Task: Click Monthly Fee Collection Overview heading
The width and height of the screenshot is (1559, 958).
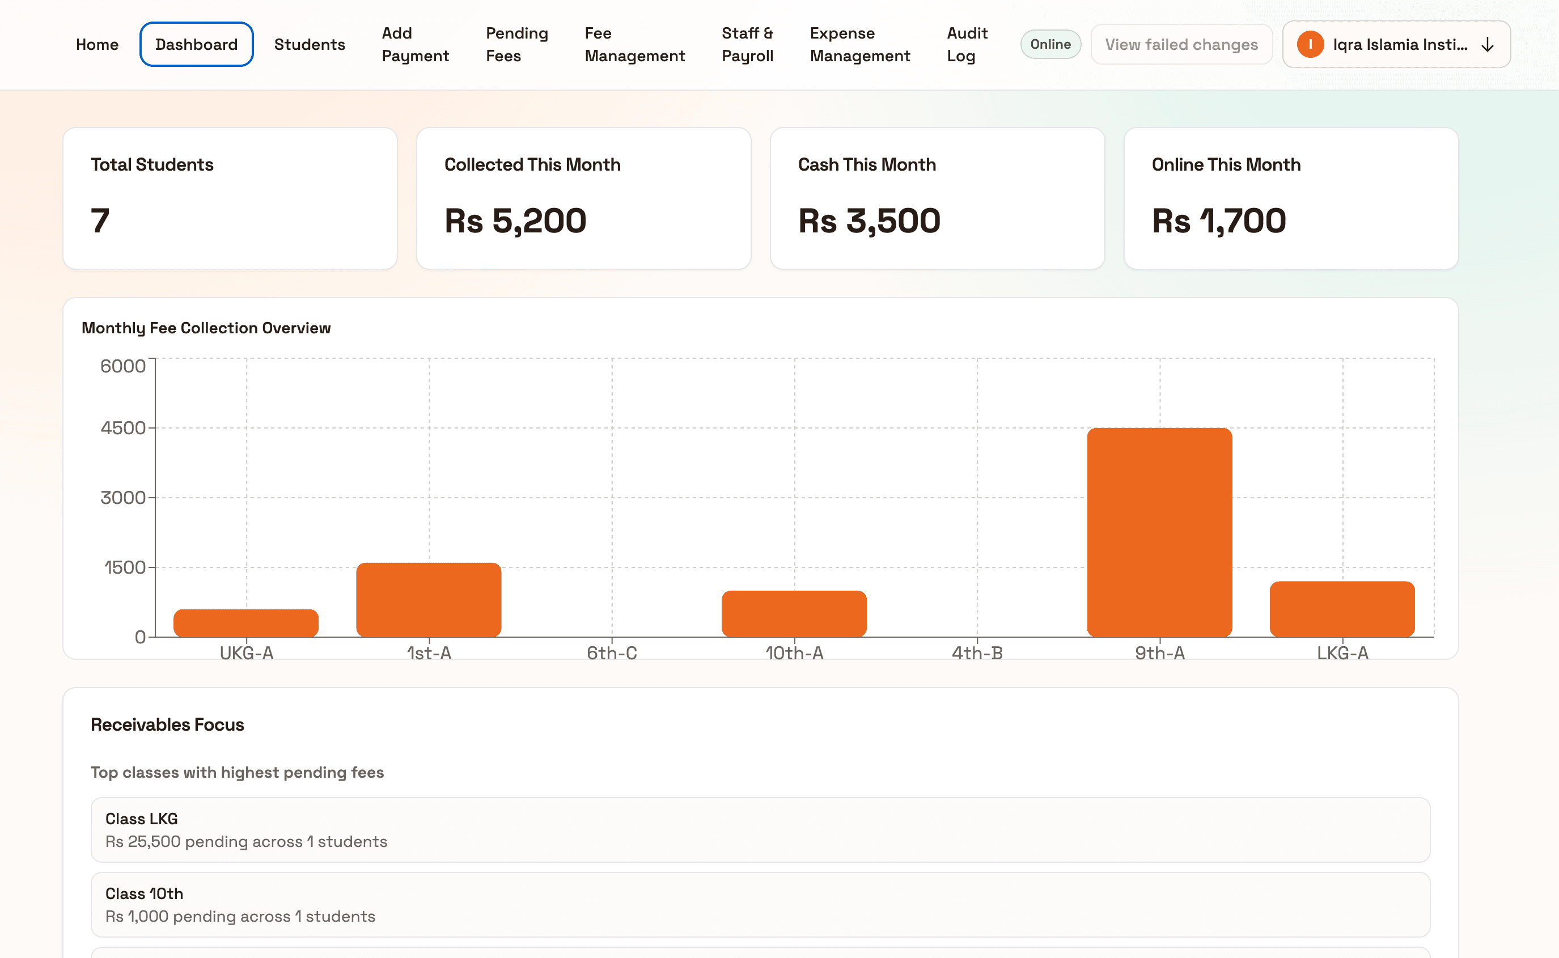Action: coord(206,328)
